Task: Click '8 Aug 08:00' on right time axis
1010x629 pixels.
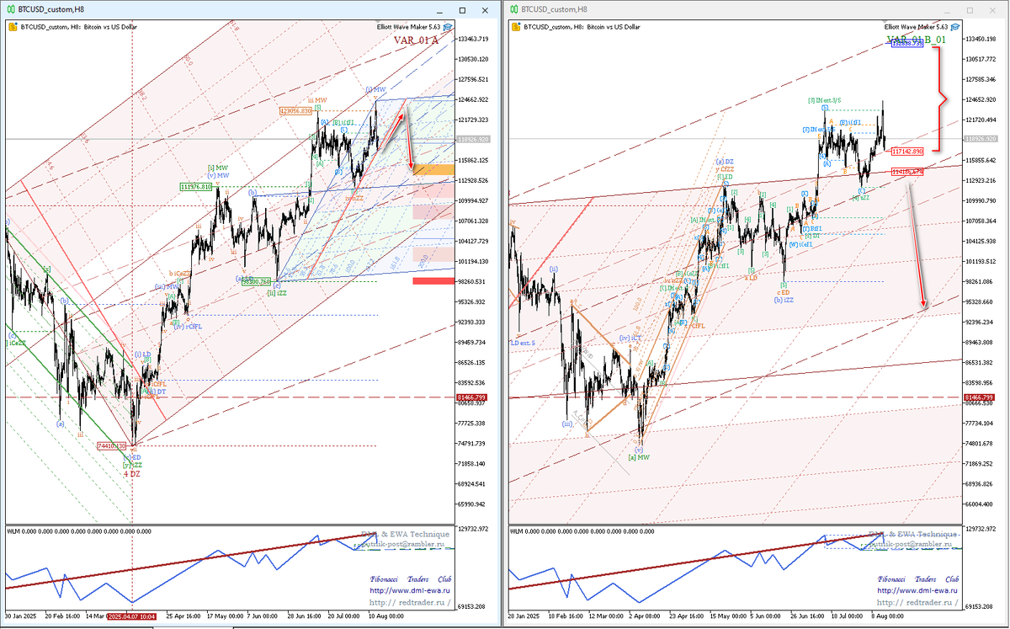Action: [x=889, y=616]
